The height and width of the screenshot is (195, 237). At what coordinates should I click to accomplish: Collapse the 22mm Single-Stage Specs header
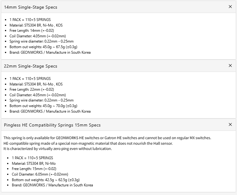[31, 66]
